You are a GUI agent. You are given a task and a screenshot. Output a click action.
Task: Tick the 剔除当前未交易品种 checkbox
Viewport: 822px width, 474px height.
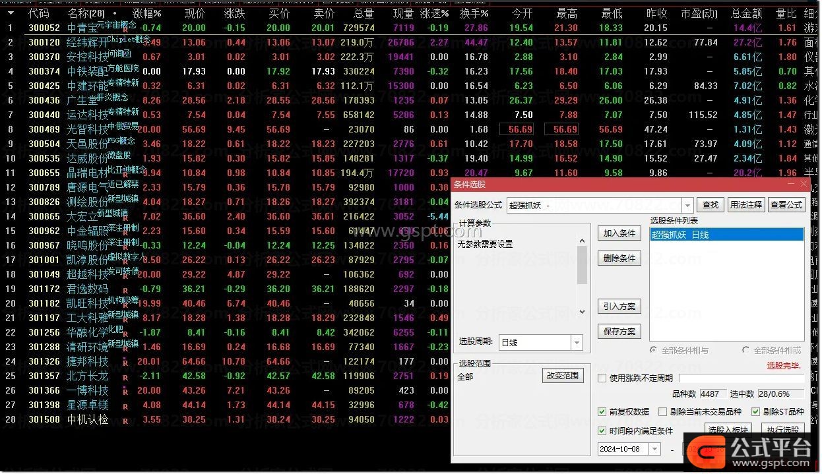point(663,411)
